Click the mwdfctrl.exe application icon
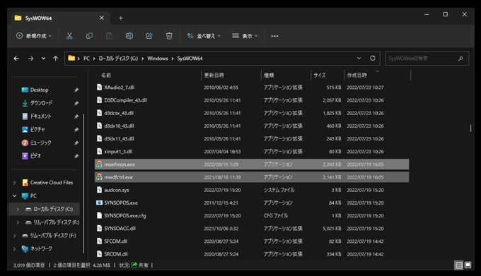 point(99,177)
